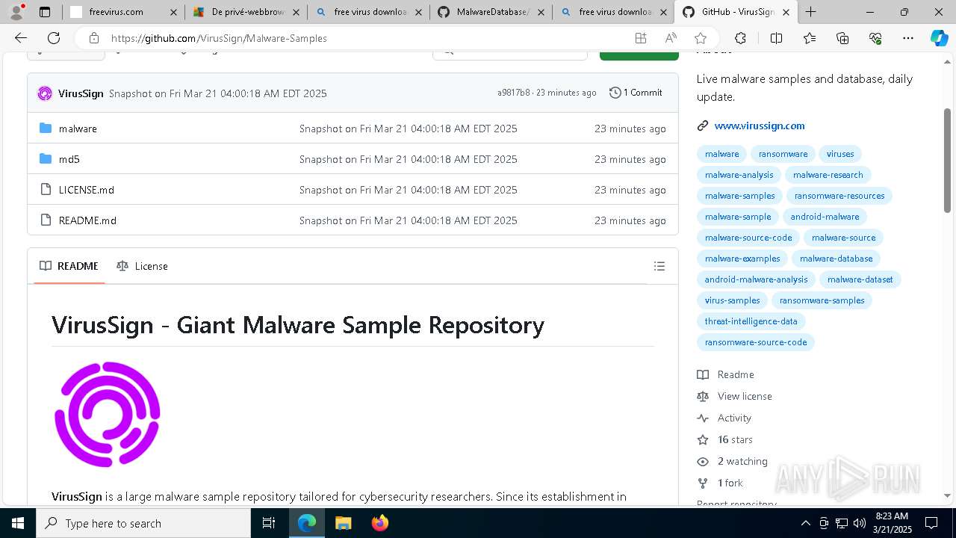Click the VirusSign purple logo image

pos(108,415)
